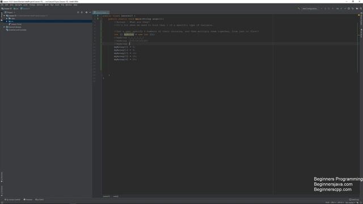Open the Window menu
The image size is (363, 204).
[x=69, y=5]
